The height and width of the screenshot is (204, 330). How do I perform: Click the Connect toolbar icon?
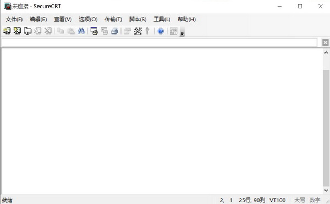pos(7,31)
